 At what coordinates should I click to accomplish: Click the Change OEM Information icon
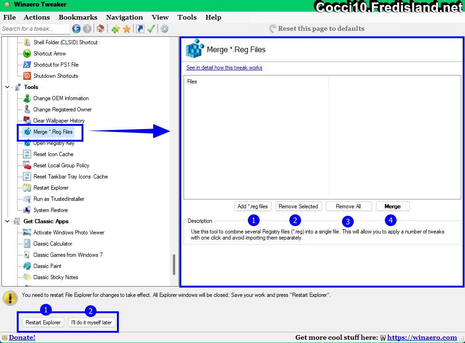tap(27, 98)
